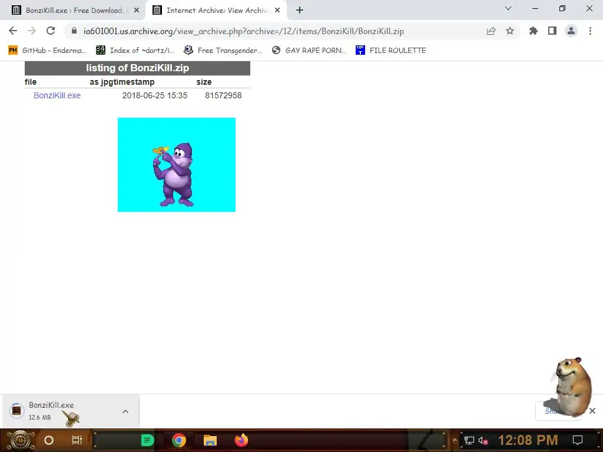
Task: Click the archive.org URL address bar
Action: [243, 31]
